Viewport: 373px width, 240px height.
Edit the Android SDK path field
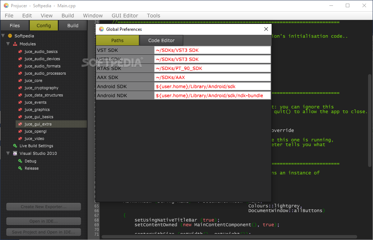[212, 86]
